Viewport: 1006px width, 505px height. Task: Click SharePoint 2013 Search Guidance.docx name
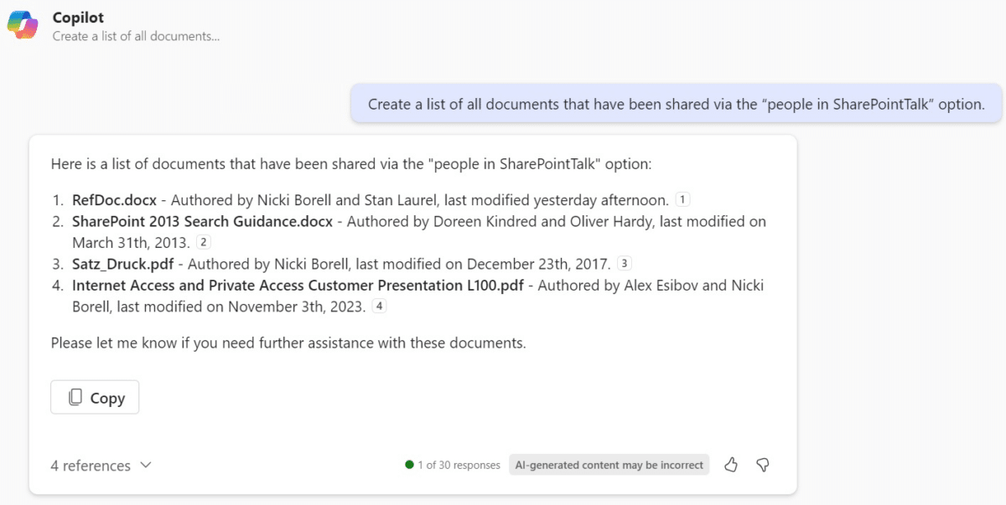click(x=203, y=222)
